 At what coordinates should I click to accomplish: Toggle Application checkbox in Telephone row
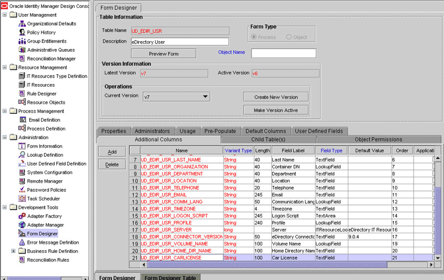click(433, 188)
